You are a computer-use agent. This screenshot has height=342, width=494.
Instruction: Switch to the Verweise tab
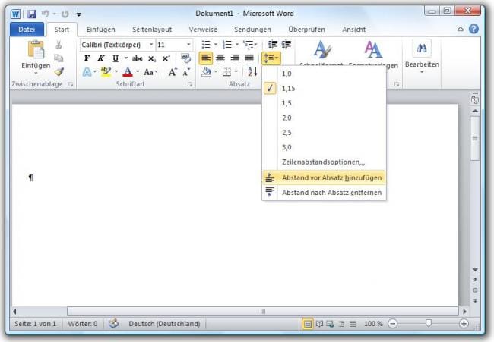[x=203, y=30]
